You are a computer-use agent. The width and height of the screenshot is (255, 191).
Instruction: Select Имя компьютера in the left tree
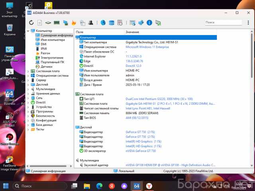pyautogui.click(x=53, y=40)
